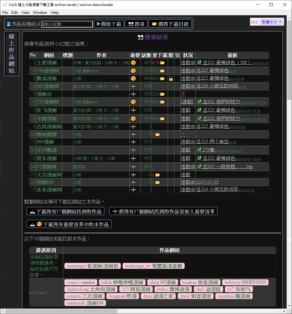
Task: Open download folder for 腾讯漫画 row
Action: click(x=162, y=78)
